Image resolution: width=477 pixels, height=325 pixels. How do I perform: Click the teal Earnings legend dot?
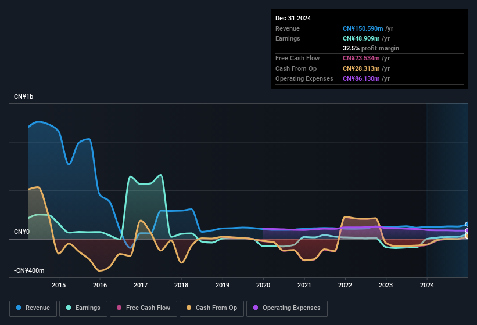click(x=69, y=308)
